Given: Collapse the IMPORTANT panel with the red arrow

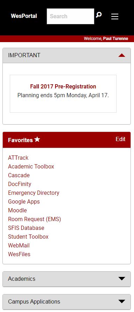Looking at the screenshot, I should 122,55.
